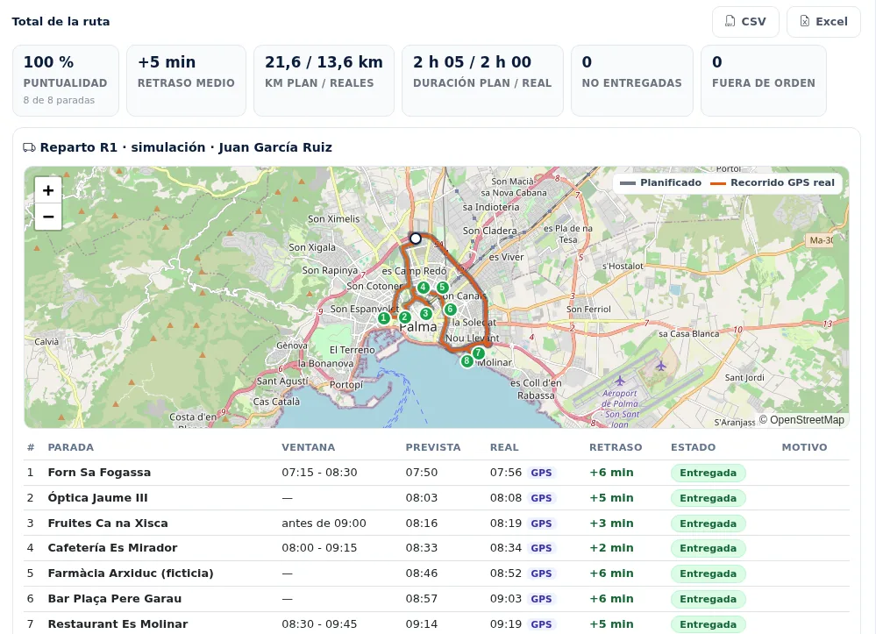The width and height of the screenshot is (876, 634).
Task: Click the 08:30 - 09:45 time window cell
Action: click(x=319, y=624)
